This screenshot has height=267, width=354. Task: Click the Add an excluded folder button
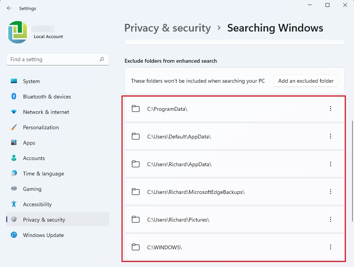coord(306,81)
